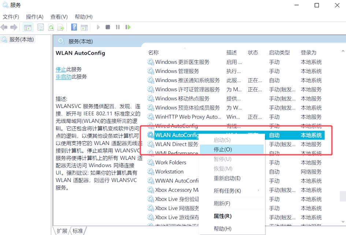Click the Forward arrow toolbar icon

14,27
